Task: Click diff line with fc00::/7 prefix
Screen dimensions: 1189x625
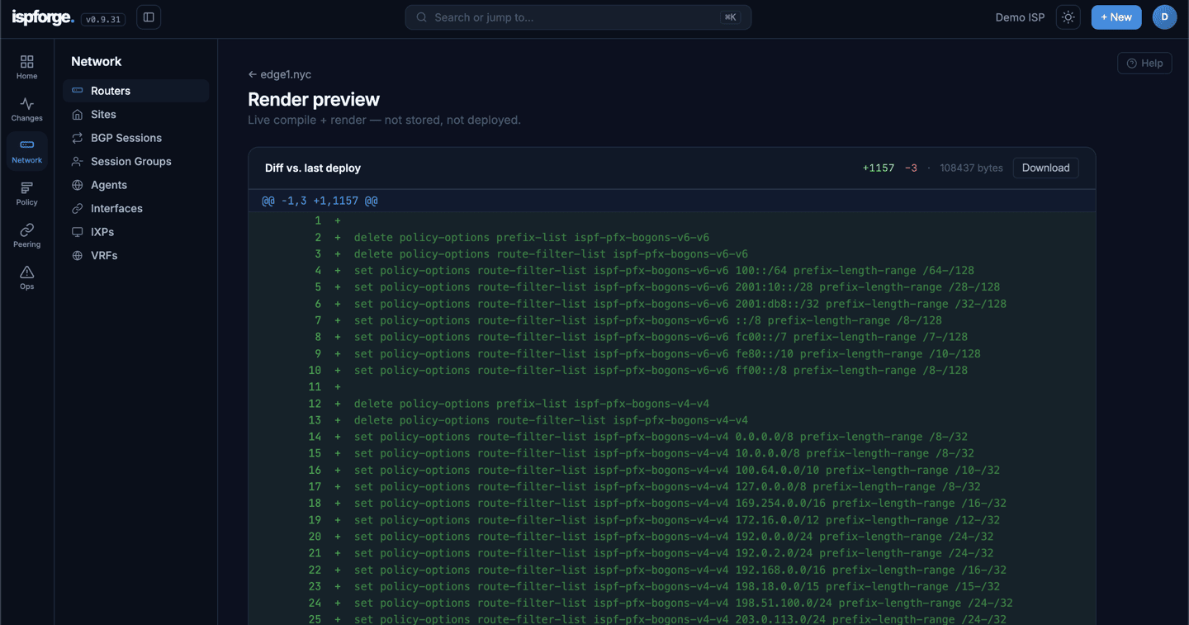Action: pos(672,337)
